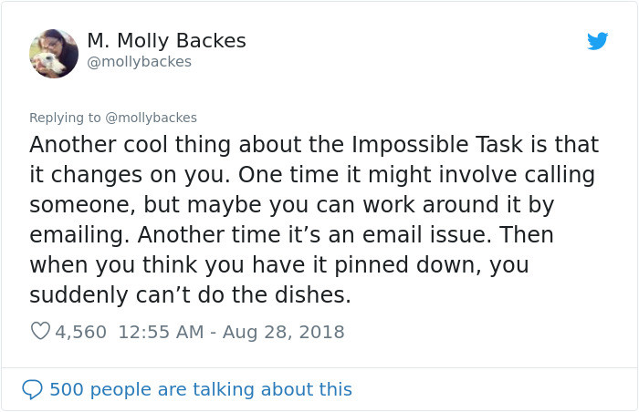Click the Aug 28, 2018 date

coord(284,332)
